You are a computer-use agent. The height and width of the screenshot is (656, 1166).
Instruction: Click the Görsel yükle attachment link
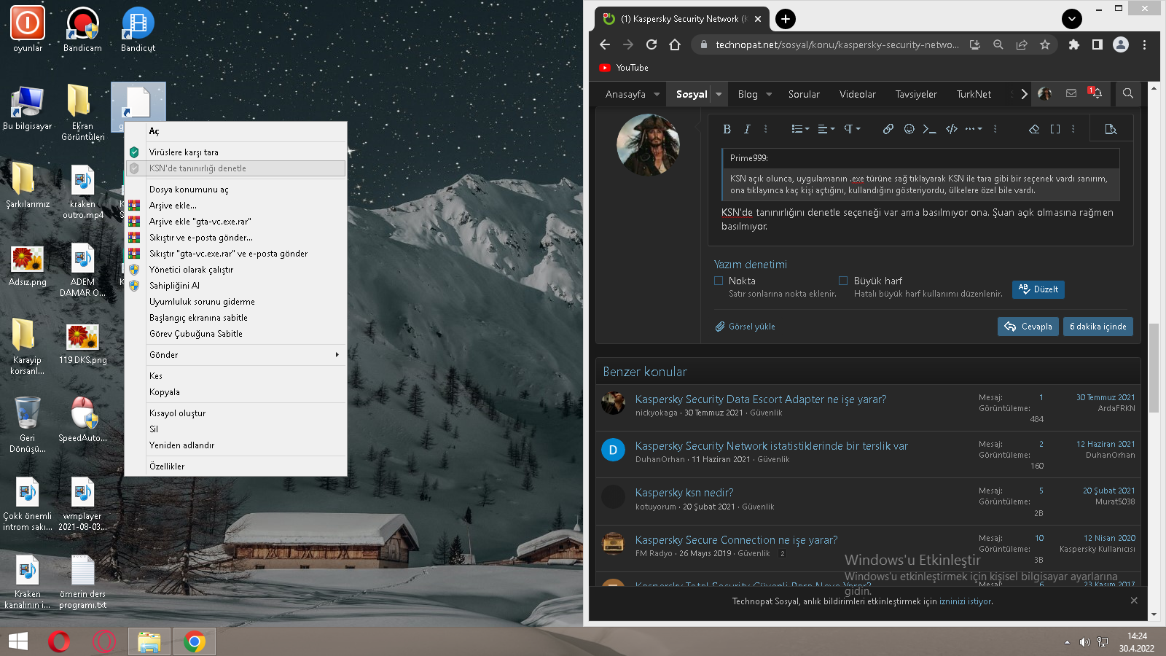click(x=746, y=327)
